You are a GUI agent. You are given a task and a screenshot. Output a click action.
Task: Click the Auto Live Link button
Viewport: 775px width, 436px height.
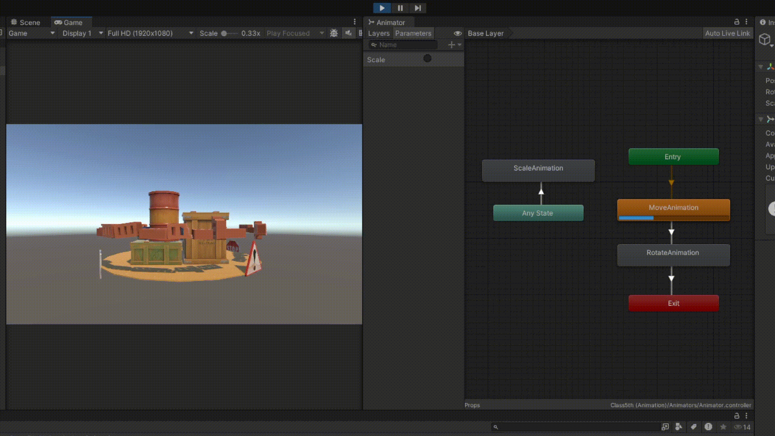(727, 33)
